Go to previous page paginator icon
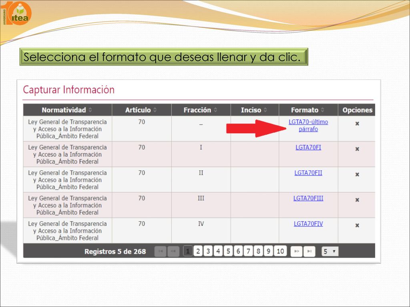410x307 pixels. point(173,251)
